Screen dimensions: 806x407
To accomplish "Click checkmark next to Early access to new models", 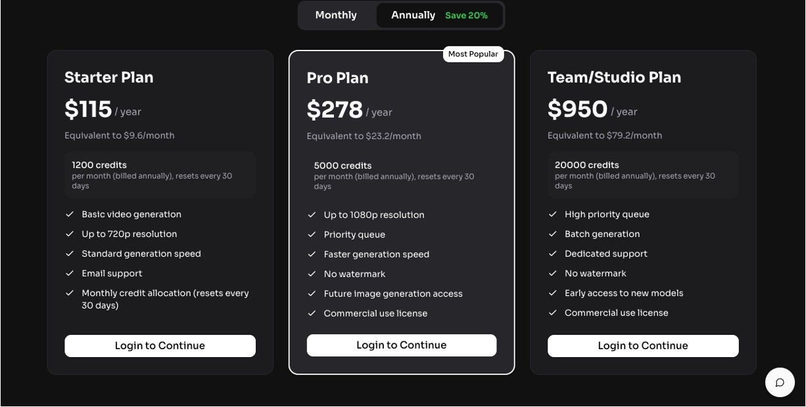I will coord(553,293).
